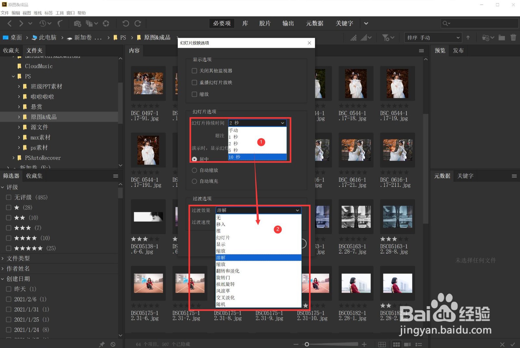Open the 文件 menu
The width and height of the screenshot is (520, 348).
[5, 13]
